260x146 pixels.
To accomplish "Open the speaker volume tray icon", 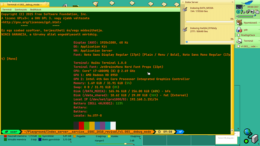I will (252, 12).
